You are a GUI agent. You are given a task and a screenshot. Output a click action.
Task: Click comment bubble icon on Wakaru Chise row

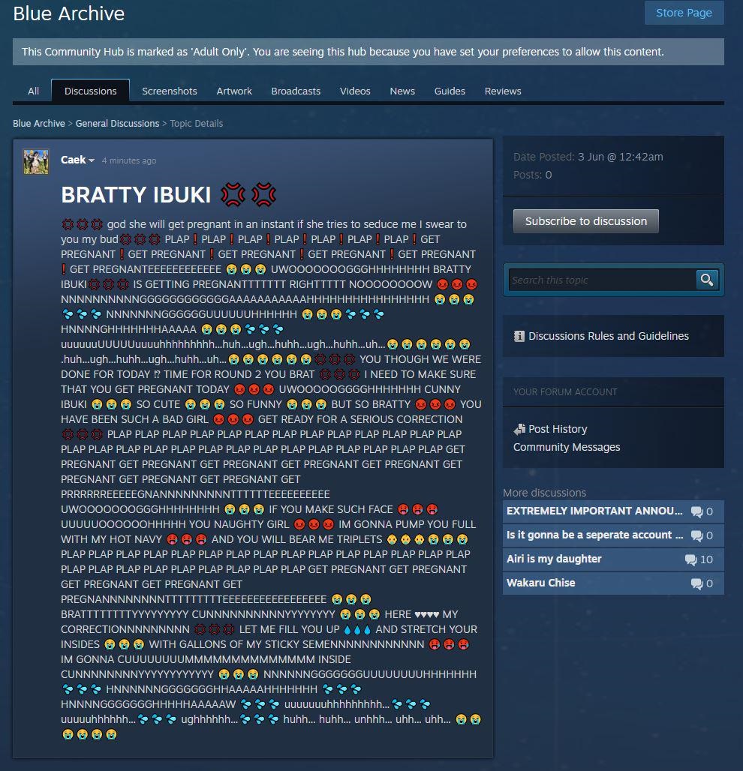696,583
